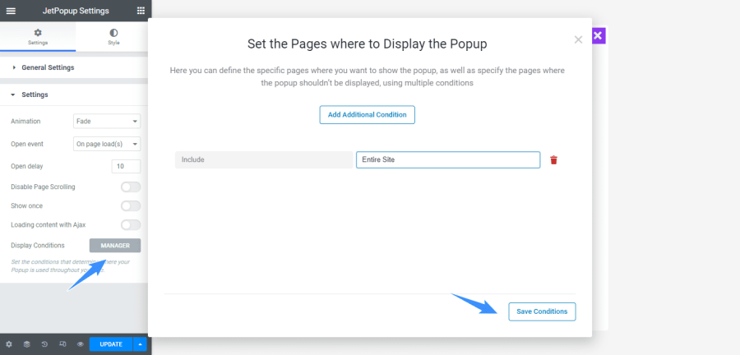Viewport: 740px width, 355px height.
Task: Select the Settings tab
Action: tap(38, 37)
